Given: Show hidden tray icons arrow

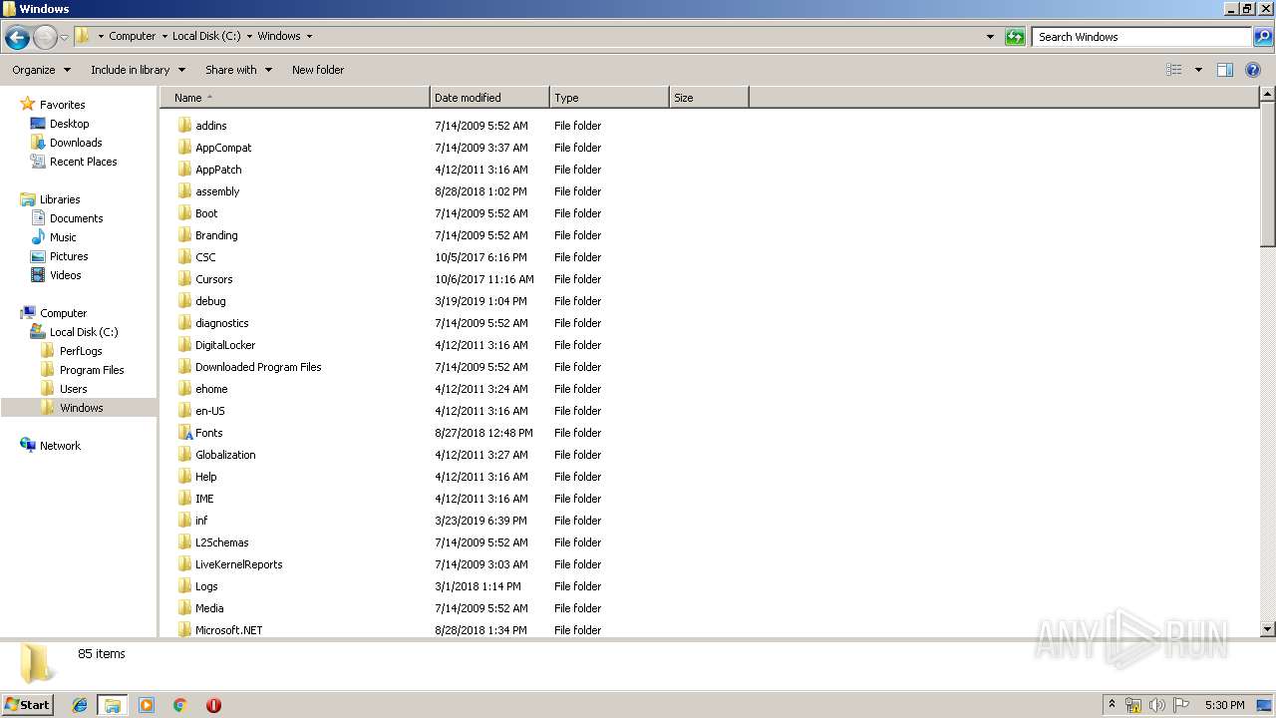Looking at the screenshot, I should tap(1112, 704).
